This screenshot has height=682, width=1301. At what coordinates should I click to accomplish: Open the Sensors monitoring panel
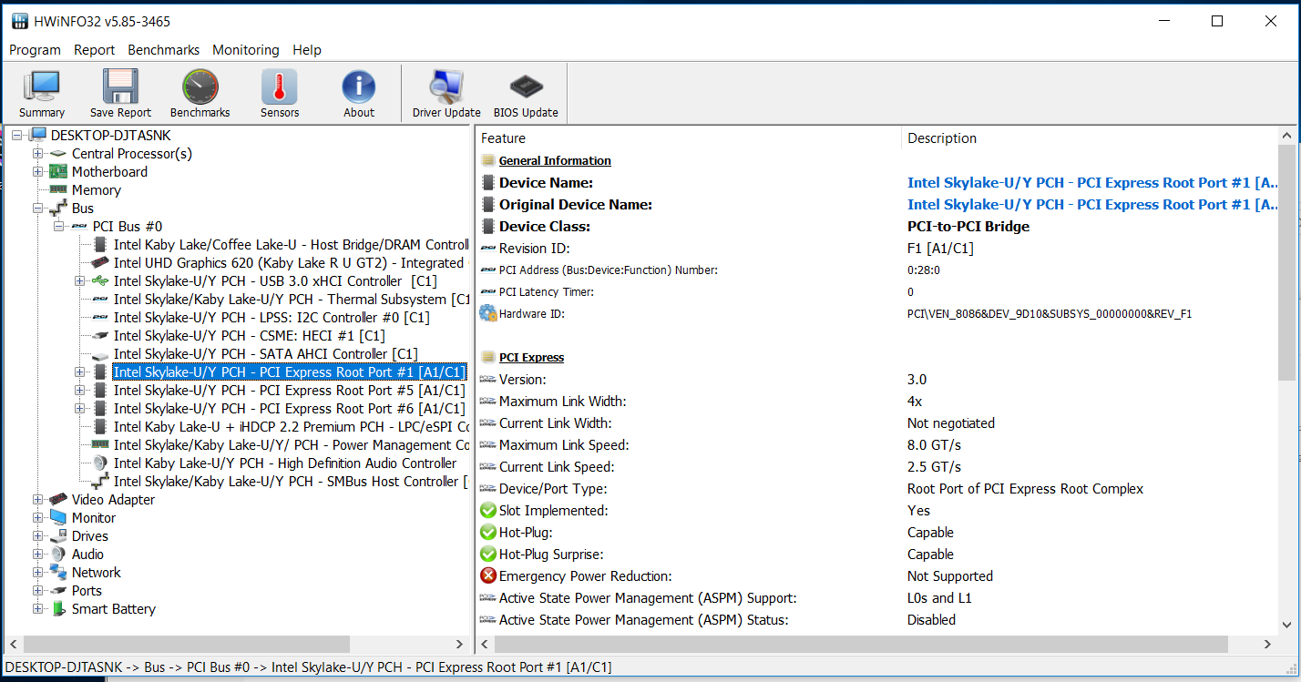pyautogui.click(x=279, y=91)
